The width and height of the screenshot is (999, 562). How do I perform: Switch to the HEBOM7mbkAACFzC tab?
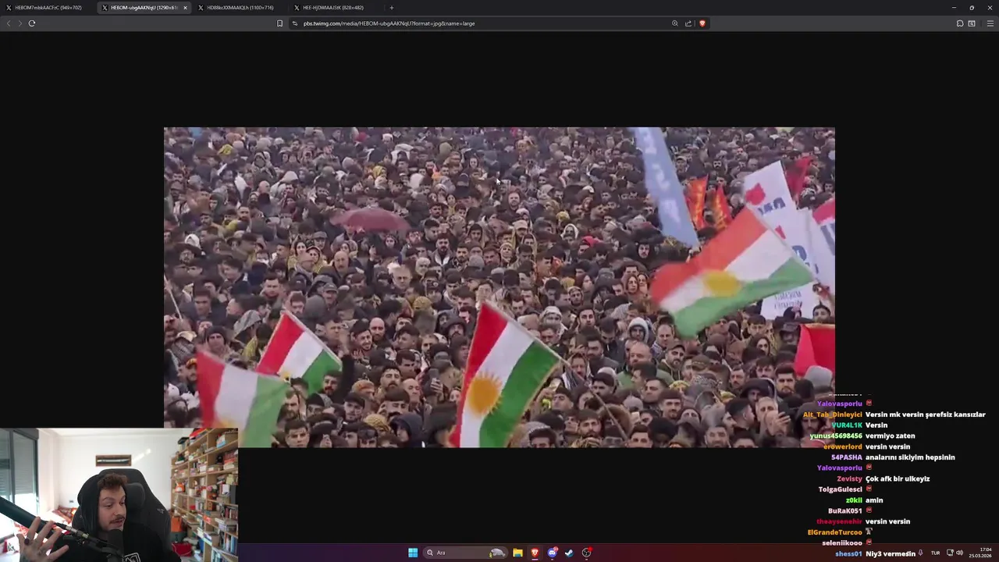coord(48,8)
